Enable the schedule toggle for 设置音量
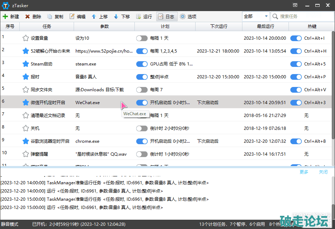335x229 pixels. tap(142, 38)
